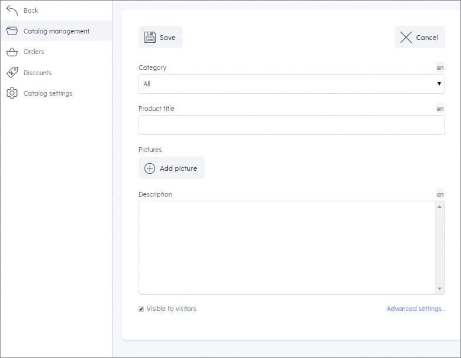Click the Catalog management folder icon

pos(12,31)
